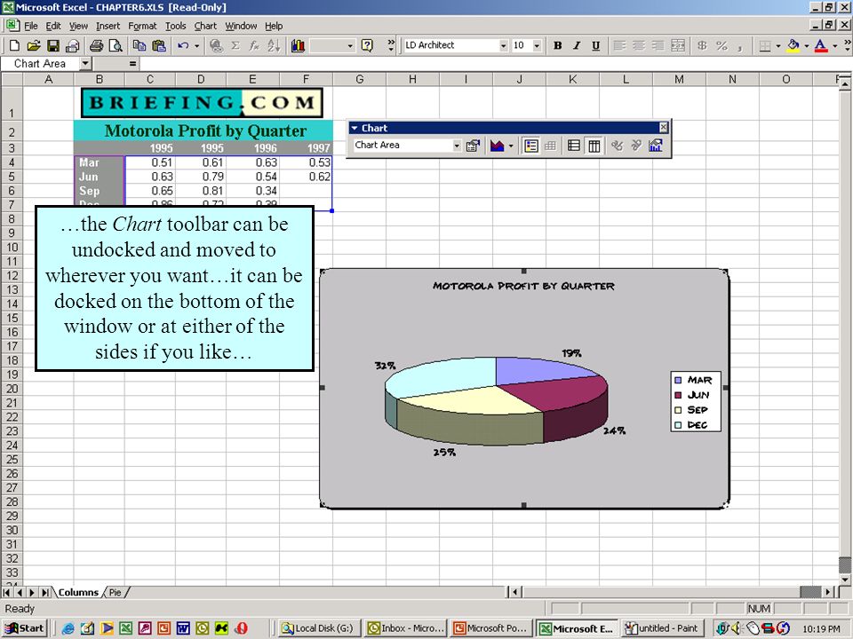Viewport: 853px width, 639px height.
Task: Click the vertical scrollbar down arrow
Action: tap(845, 580)
